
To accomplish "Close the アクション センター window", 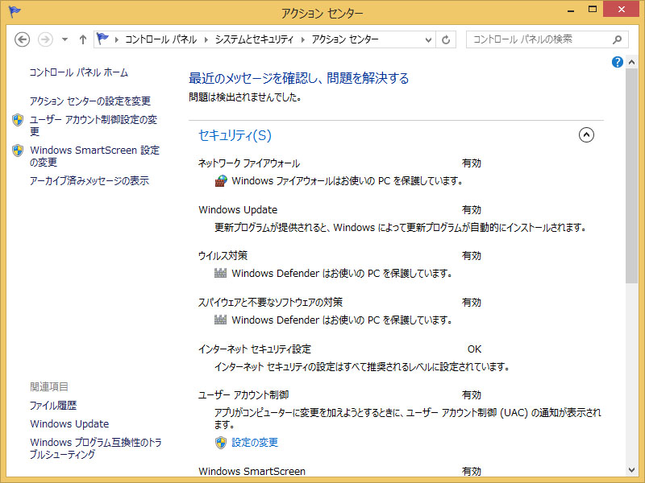I will (621, 10).
